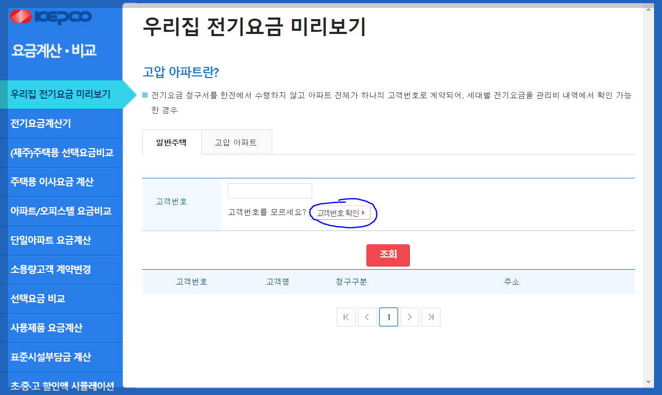Viewport: 662px width, 395px height.
Task: Click the red 조회 search button
Action: (x=388, y=255)
